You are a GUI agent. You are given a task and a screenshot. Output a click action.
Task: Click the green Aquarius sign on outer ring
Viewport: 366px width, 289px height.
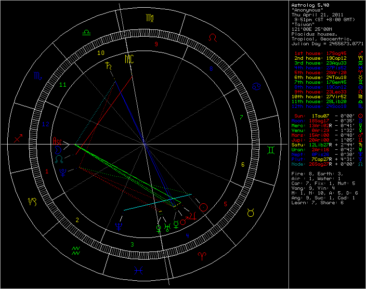click(76, 250)
